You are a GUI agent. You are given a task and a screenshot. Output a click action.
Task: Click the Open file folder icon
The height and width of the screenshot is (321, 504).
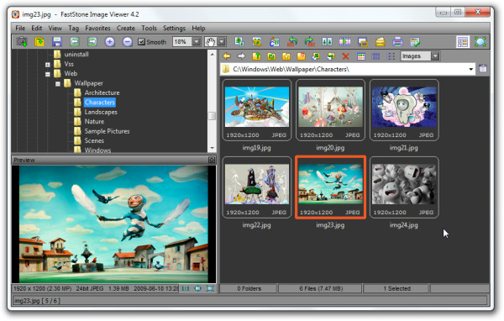tap(39, 41)
